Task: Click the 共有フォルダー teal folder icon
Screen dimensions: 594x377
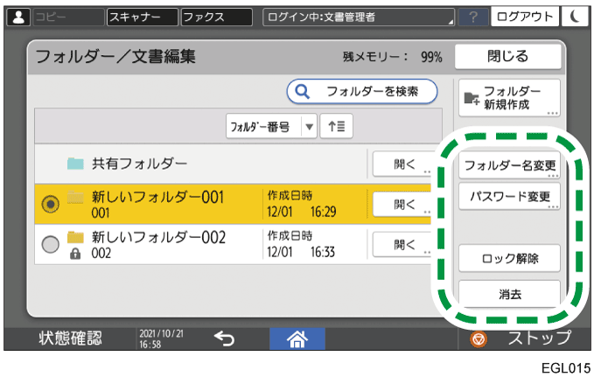Action: [x=75, y=164]
